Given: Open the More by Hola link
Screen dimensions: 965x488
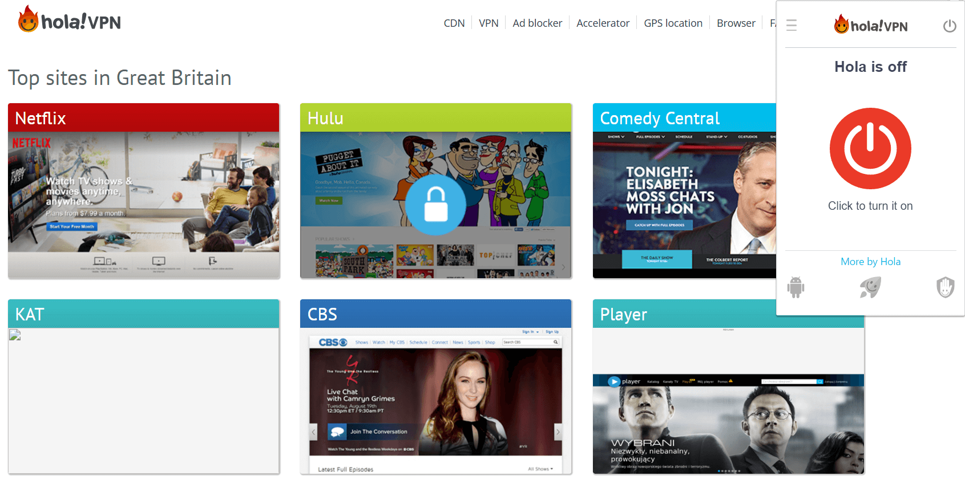Looking at the screenshot, I should click(870, 262).
